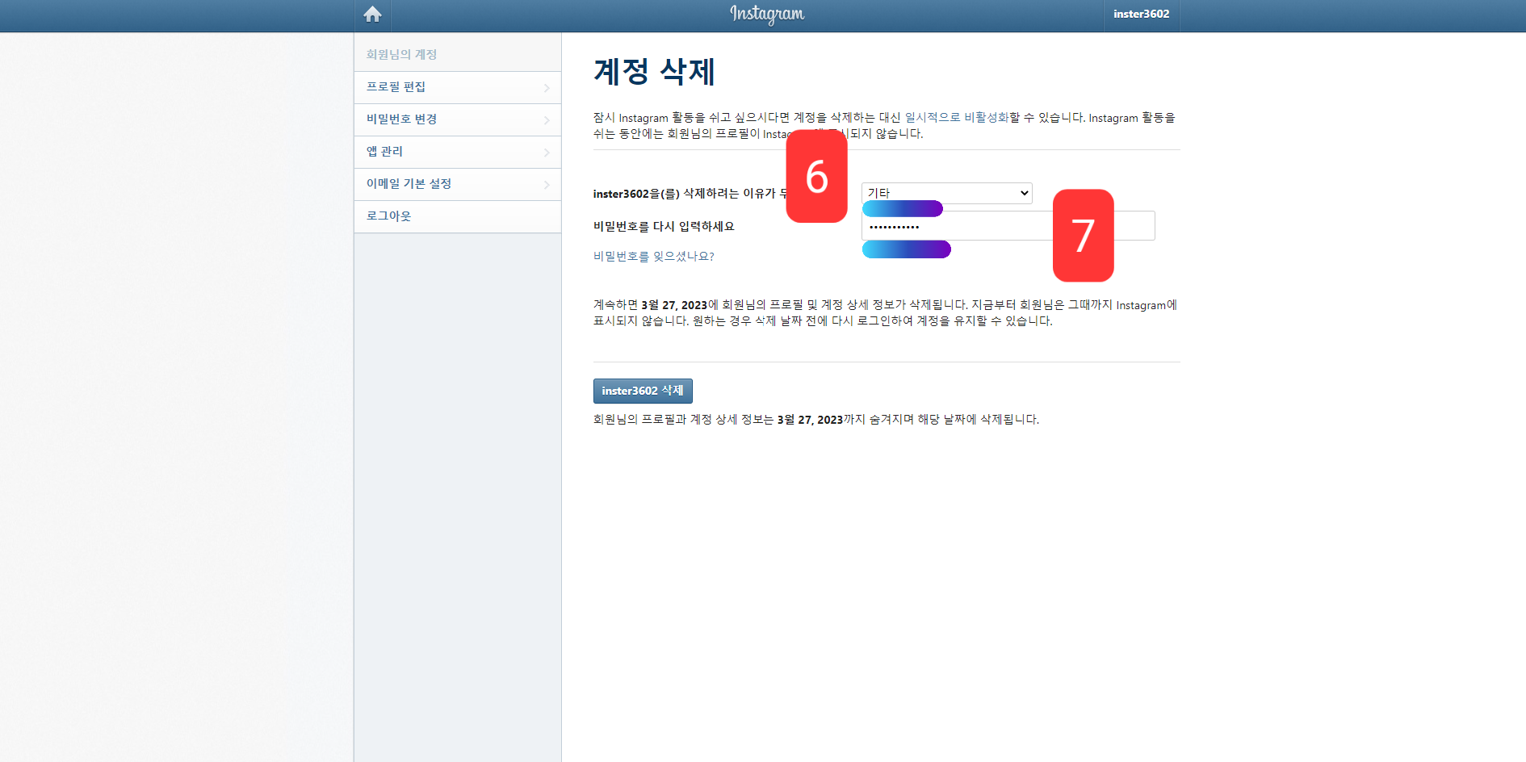Click the 비밀번호를 다시 입력하세요 label
The width and height of the screenshot is (1526, 762).
tap(664, 227)
